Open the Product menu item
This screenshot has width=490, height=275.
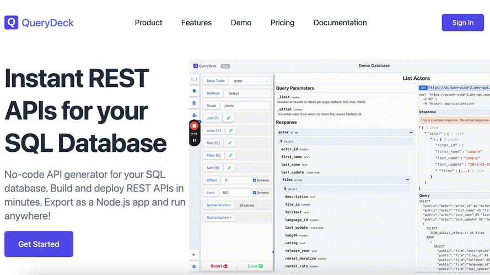pos(148,23)
